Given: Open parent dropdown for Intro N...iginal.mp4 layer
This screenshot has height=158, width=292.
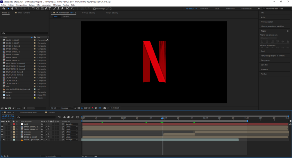Looking at the screenshot, I should pyautogui.click(x=71, y=140).
